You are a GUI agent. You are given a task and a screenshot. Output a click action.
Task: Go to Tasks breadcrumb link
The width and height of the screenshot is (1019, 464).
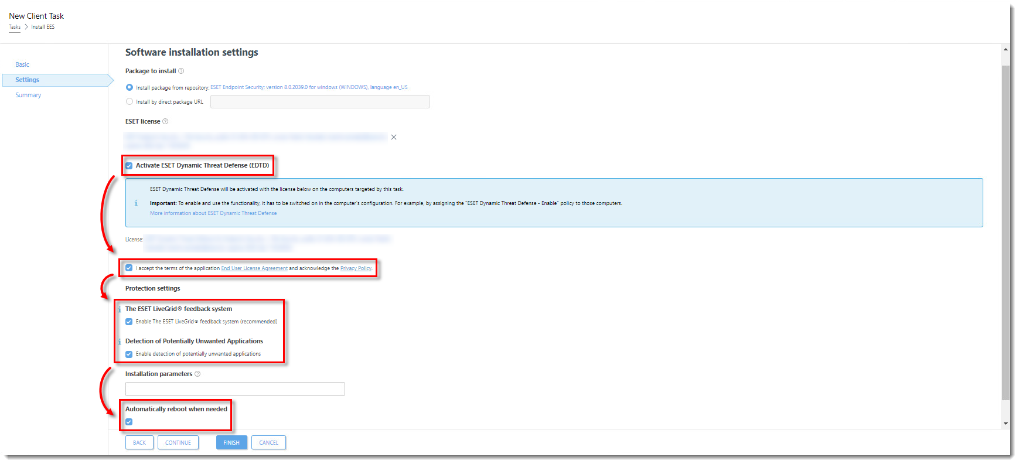pos(15,27)
